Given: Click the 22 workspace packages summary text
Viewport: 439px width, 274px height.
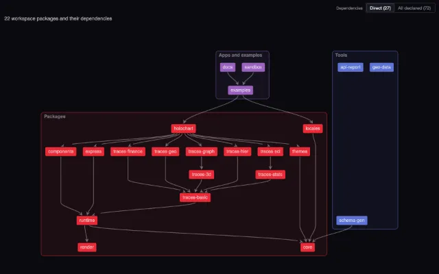Looking at the screenshot, I should tap(58, 18).
